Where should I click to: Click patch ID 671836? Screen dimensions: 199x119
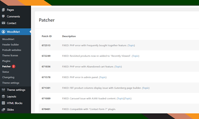46,67
